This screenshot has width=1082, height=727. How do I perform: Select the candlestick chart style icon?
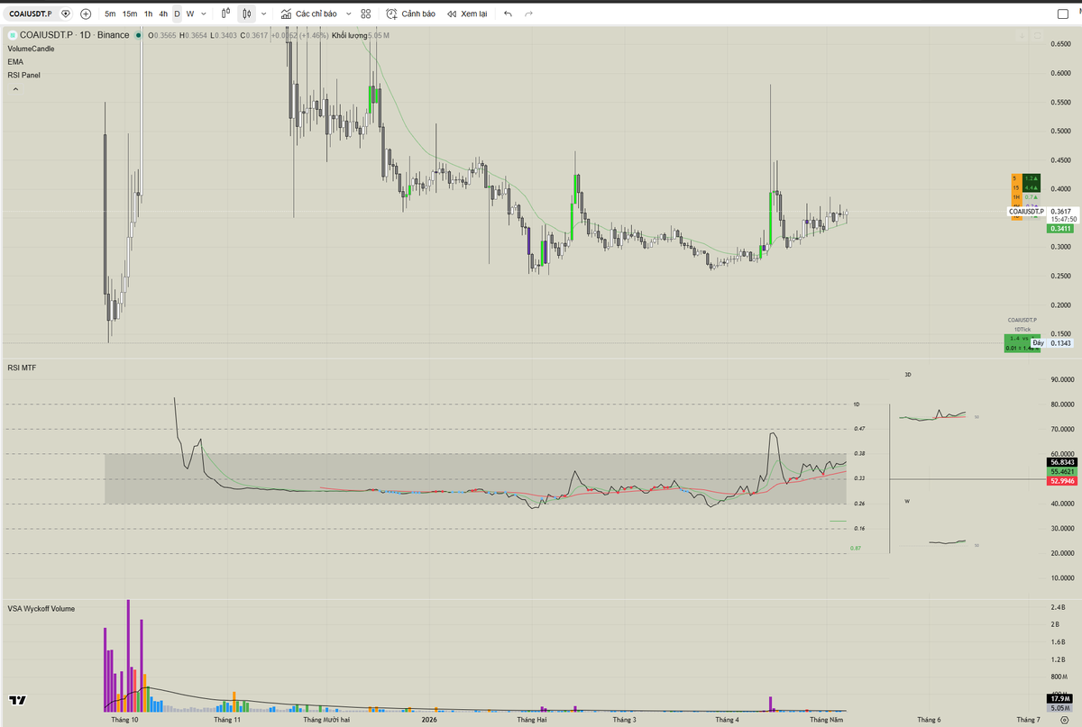point(246,14)
